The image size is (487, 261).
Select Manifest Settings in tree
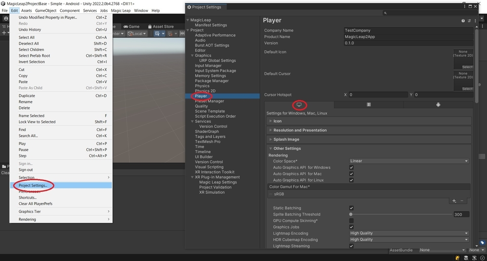[x=211, y=25]
